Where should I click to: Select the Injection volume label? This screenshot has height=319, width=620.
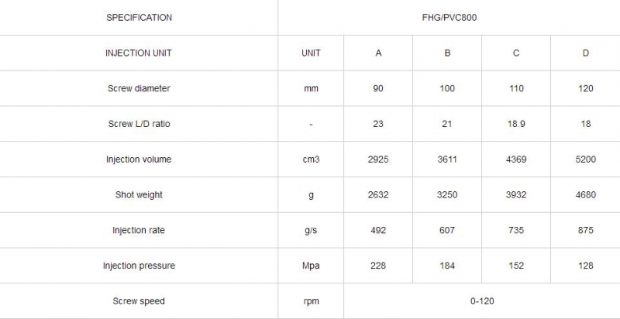pyautogui.click(x=139, y=159)
